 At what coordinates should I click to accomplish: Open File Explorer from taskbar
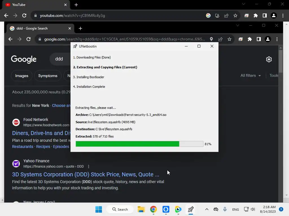(x=141, y=209)
